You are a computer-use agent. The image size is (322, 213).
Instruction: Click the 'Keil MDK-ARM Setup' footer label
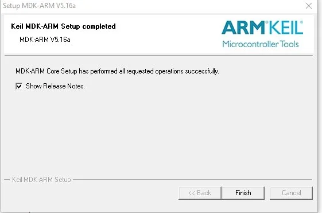pos(41,180)
